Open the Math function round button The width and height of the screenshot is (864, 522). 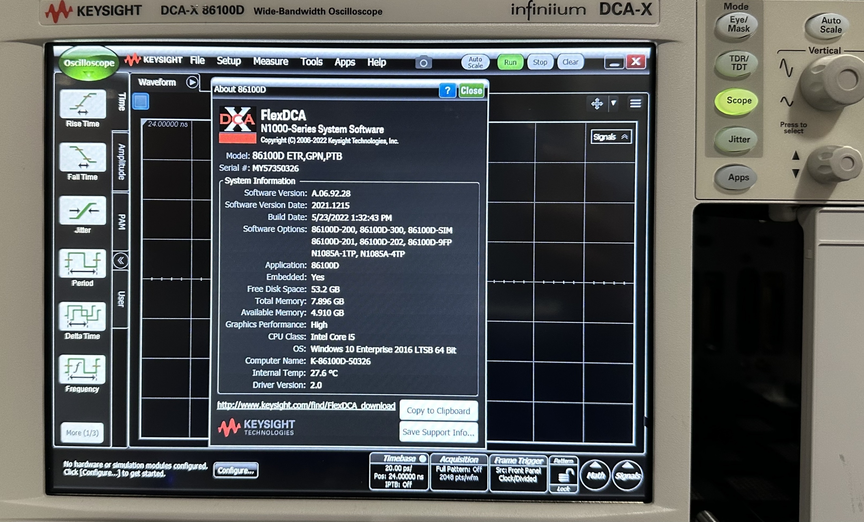(x=595, y=475)
